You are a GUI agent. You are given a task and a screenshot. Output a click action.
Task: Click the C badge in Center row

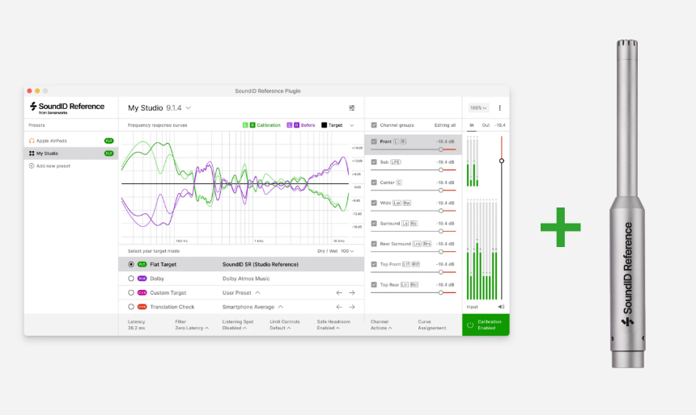(399, 182)
